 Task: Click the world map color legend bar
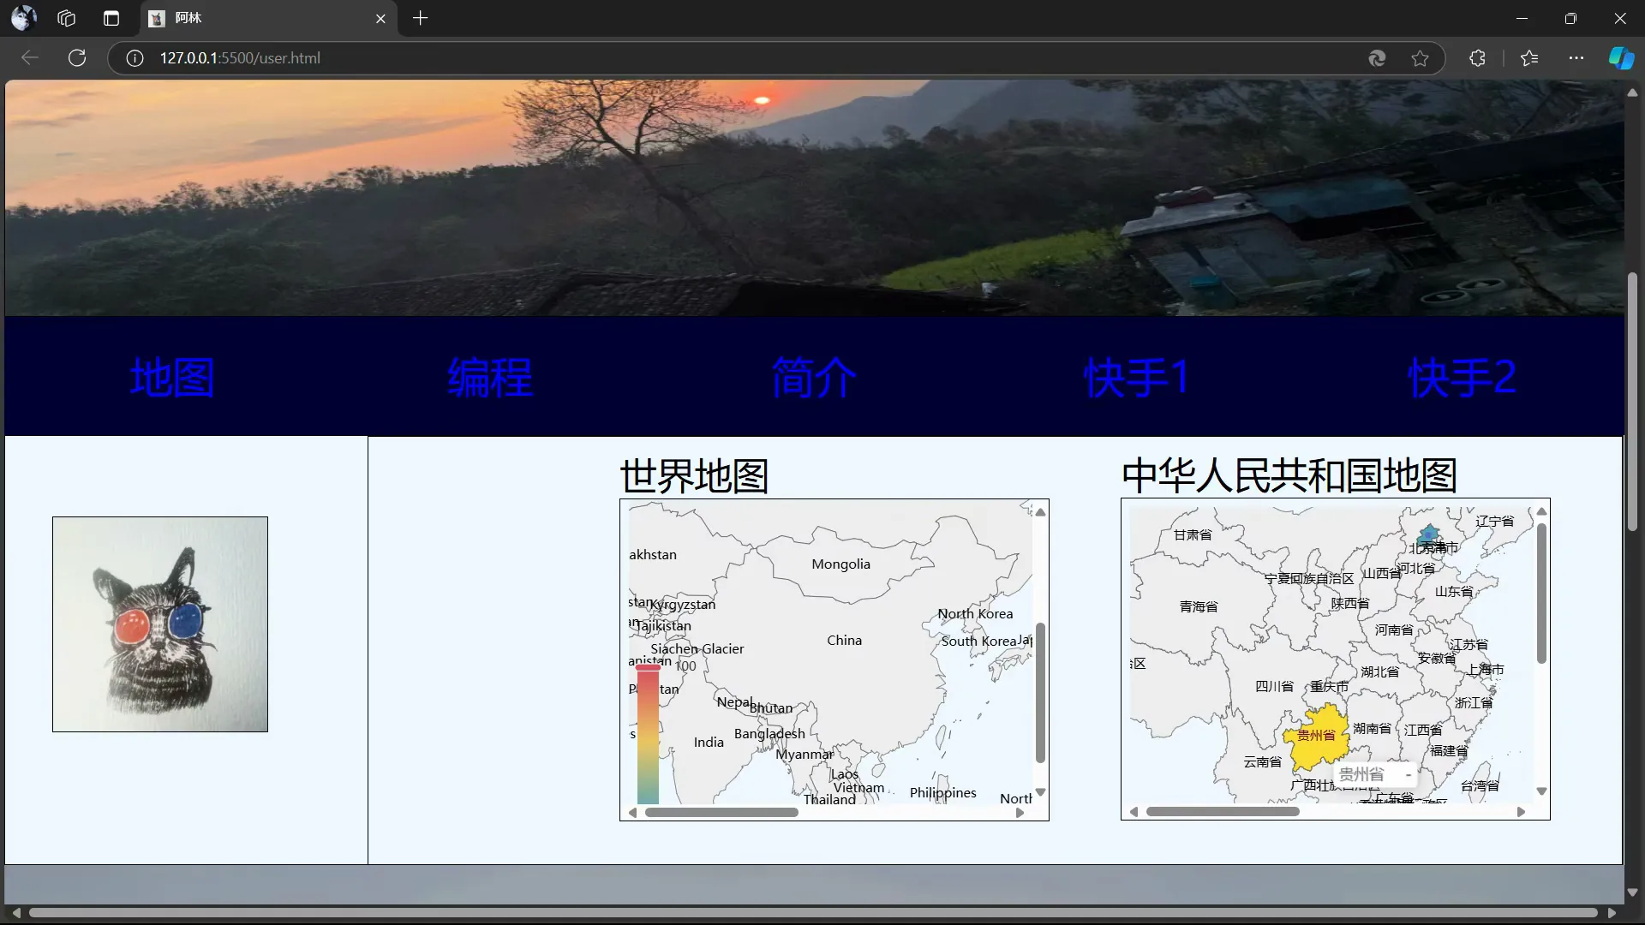coord(648,737)
